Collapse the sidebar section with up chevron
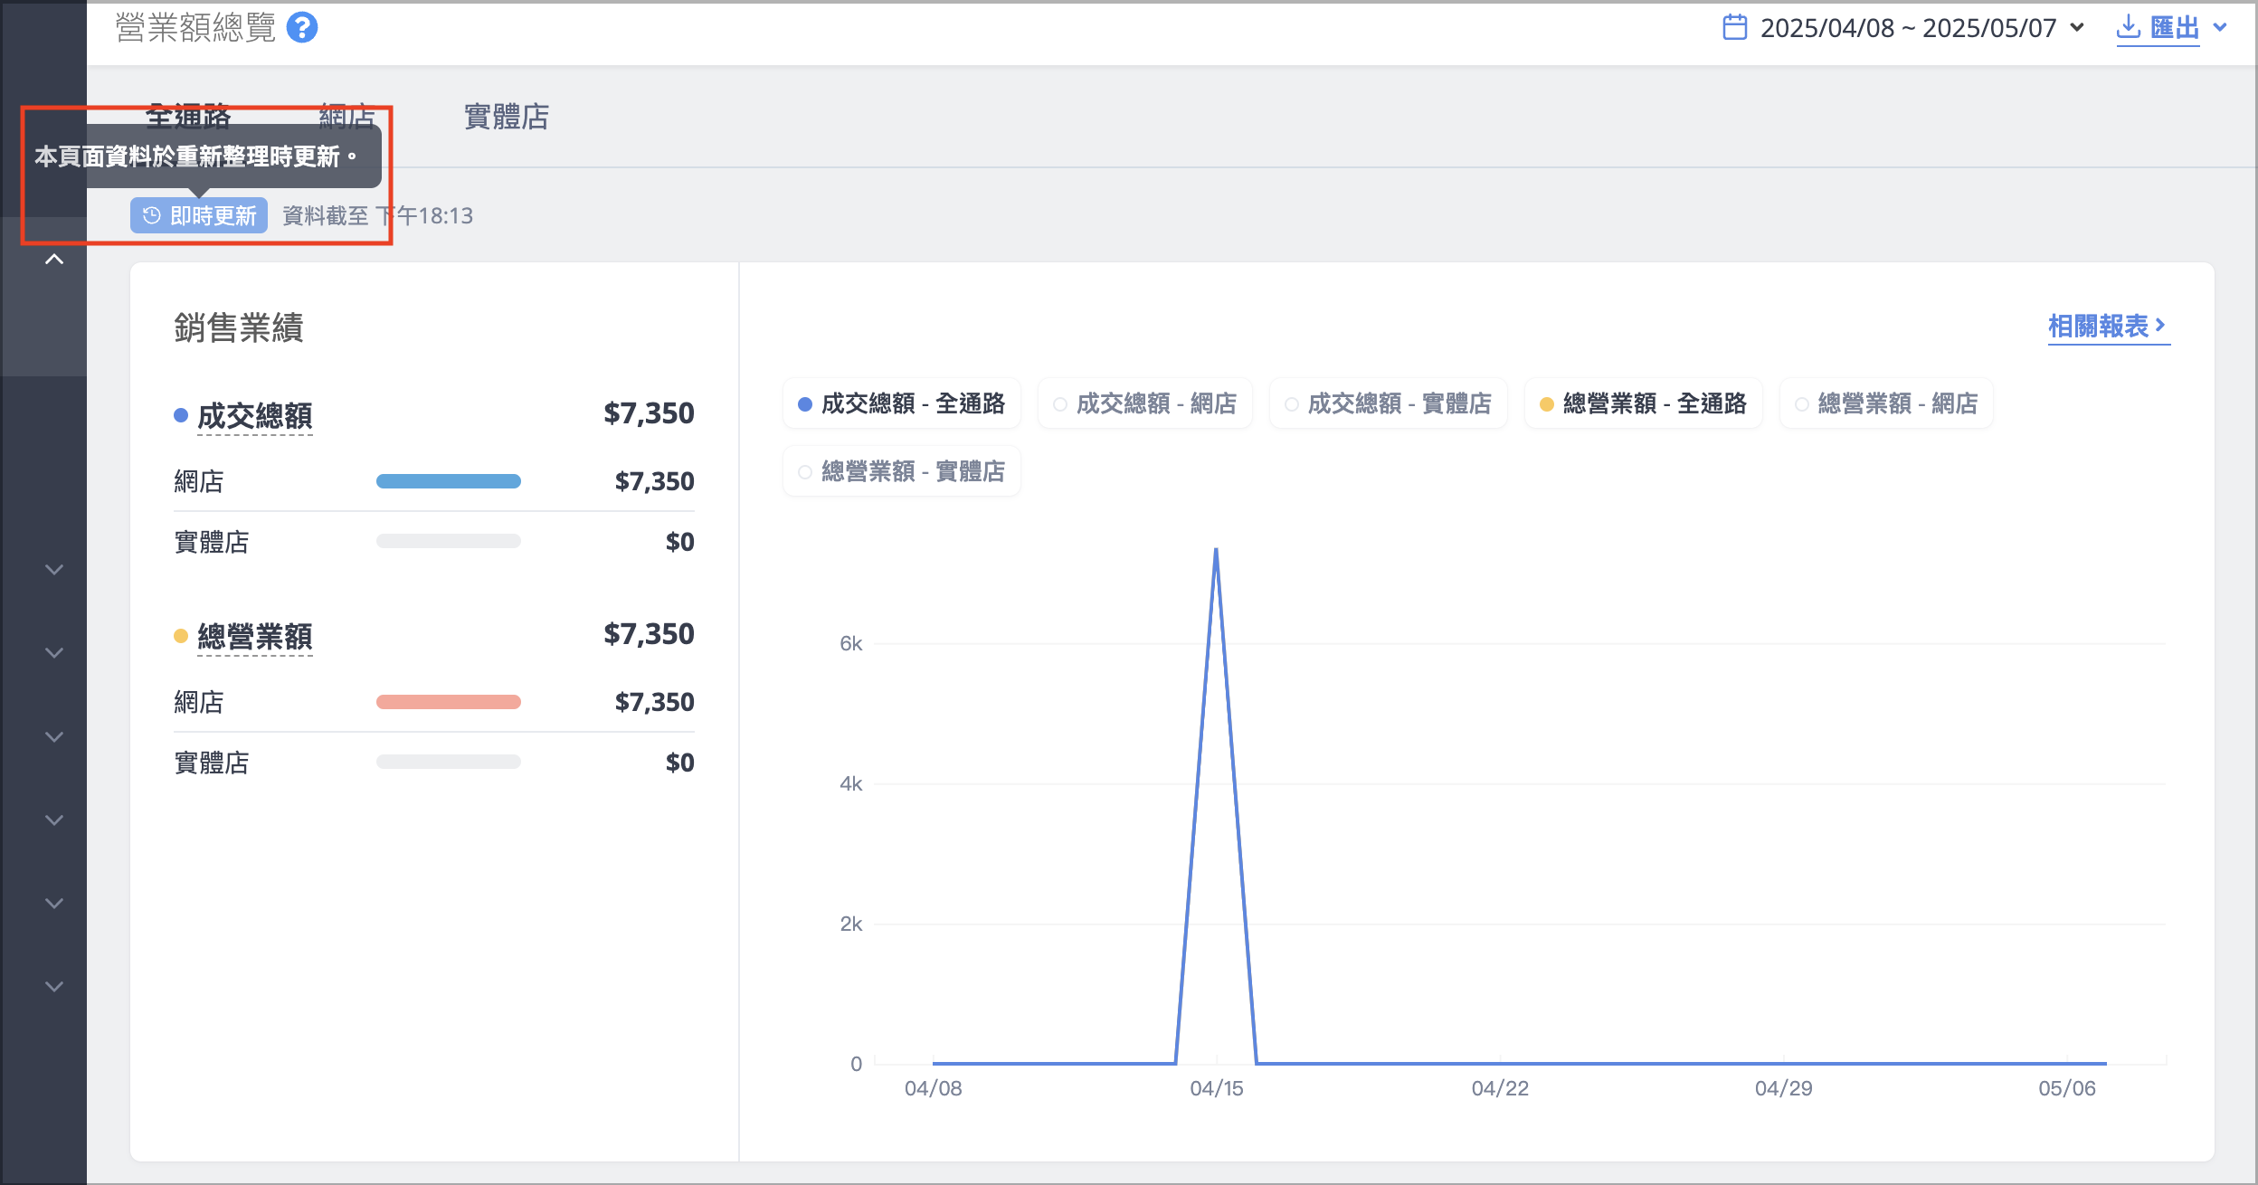The image size is (2258, 1185). 54,260
